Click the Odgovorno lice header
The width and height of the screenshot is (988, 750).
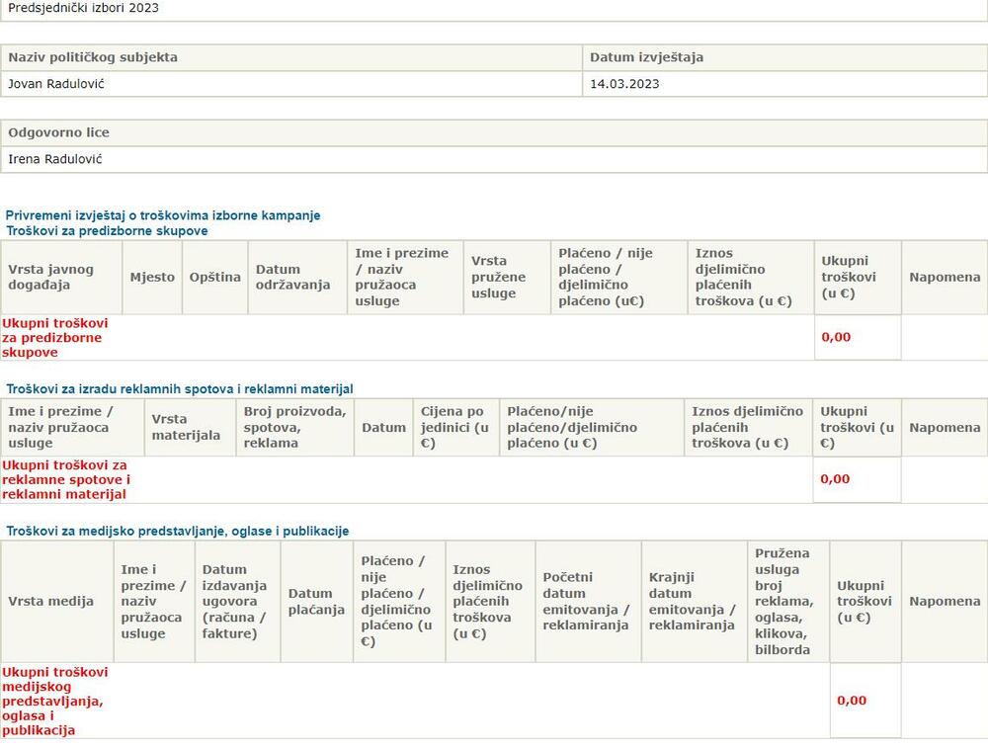click(59, 132)
